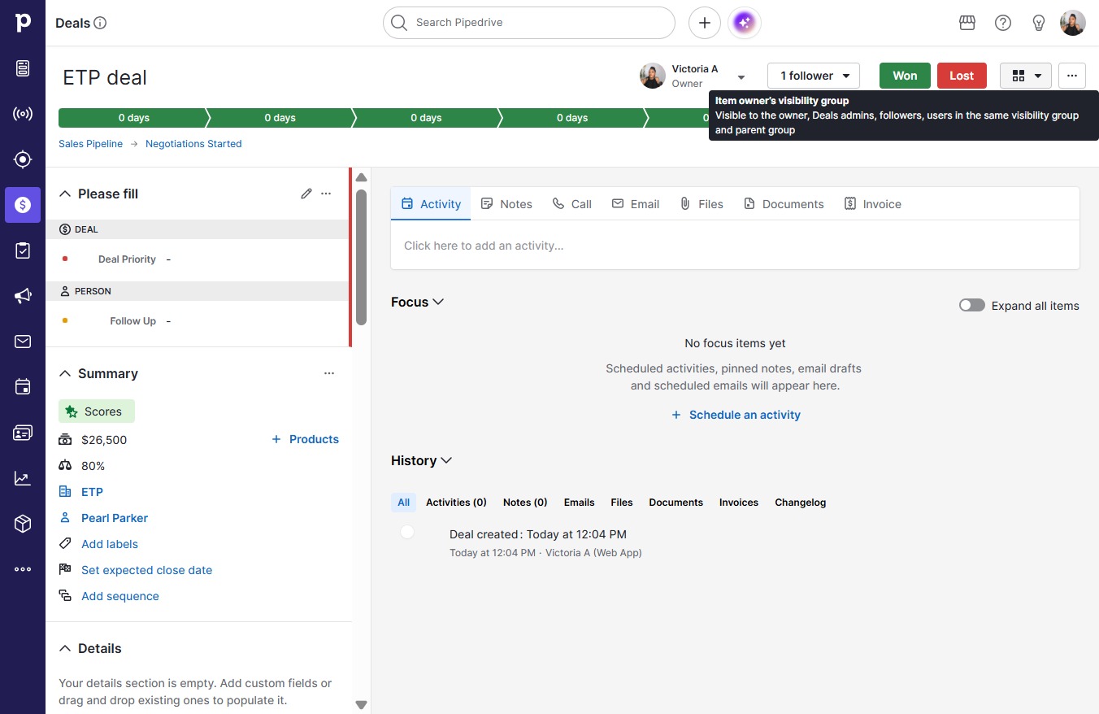
Task: Open the broadcast signal icon in the sidebar
Action: (23, 114)
